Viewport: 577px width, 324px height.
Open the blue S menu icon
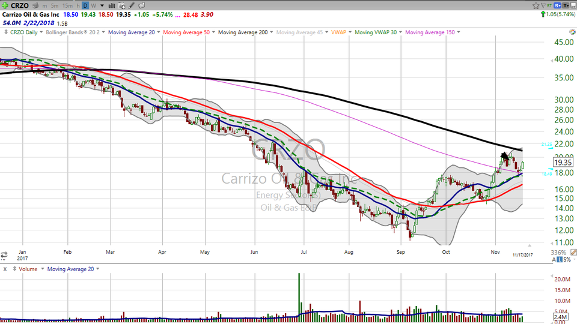click(x=558, y=5)
